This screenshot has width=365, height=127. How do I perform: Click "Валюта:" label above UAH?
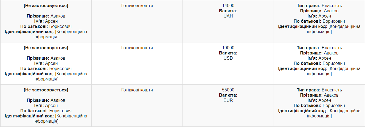tap(228, 11)
